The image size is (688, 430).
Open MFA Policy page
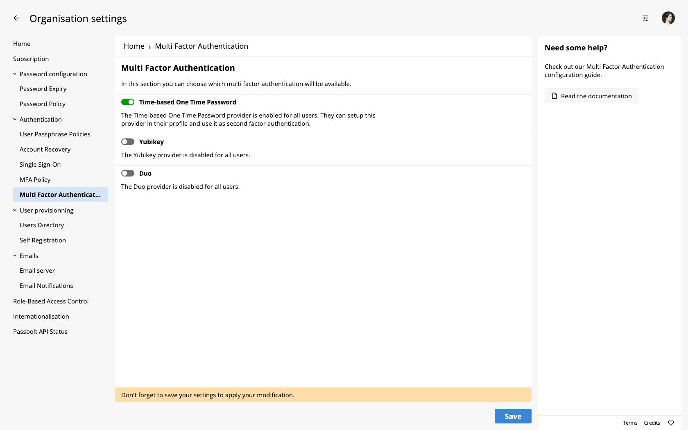pos(35,180)
